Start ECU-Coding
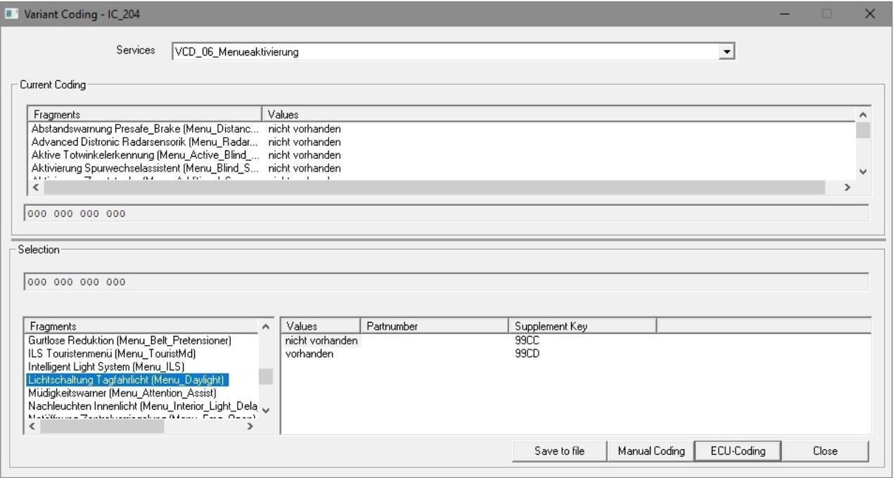Viewport: 894px width, 478px height. [738, 451]
